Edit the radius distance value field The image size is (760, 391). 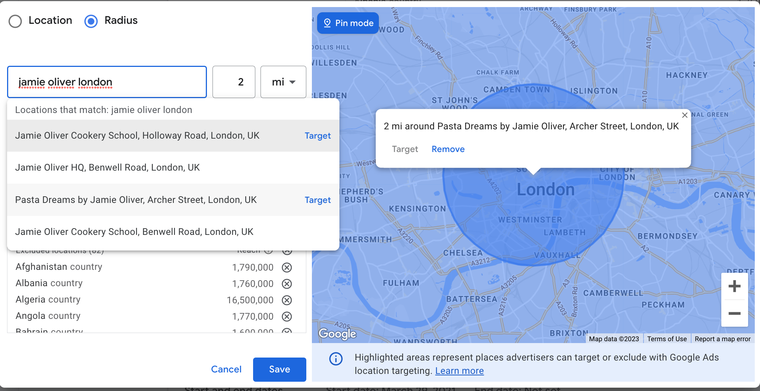click(x=234, y=82)
